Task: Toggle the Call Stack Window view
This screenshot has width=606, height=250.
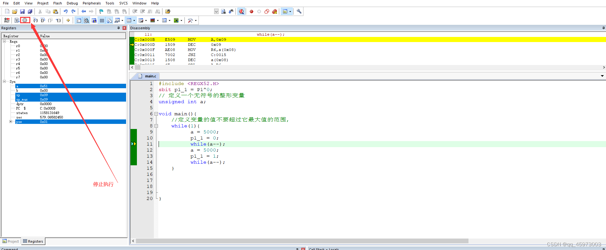Action: click(x=109, y=20)
